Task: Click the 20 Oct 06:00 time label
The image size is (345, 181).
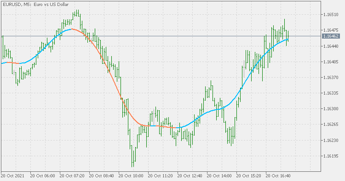Action: [42, 176]
